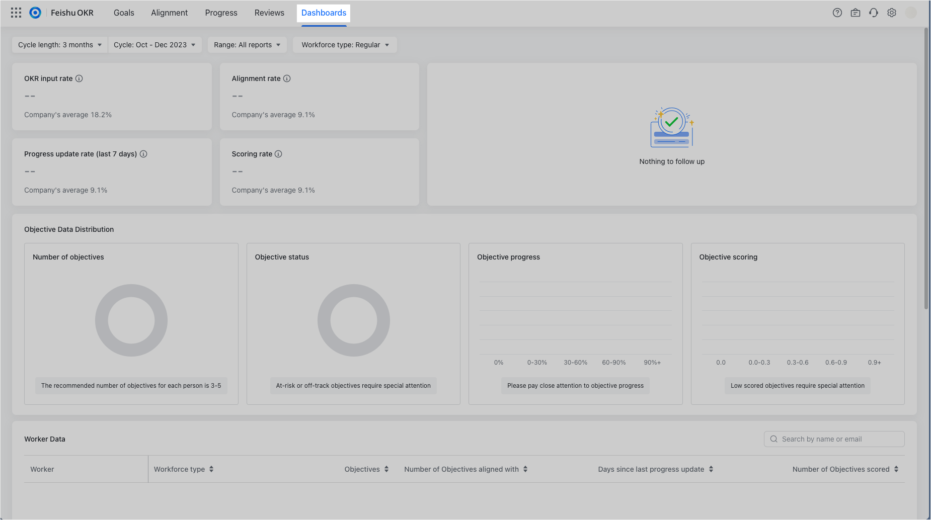Screen dimensions: 931x520
Task: Click the 'Company's average 18.2%' text
Action: coord(68,115)
